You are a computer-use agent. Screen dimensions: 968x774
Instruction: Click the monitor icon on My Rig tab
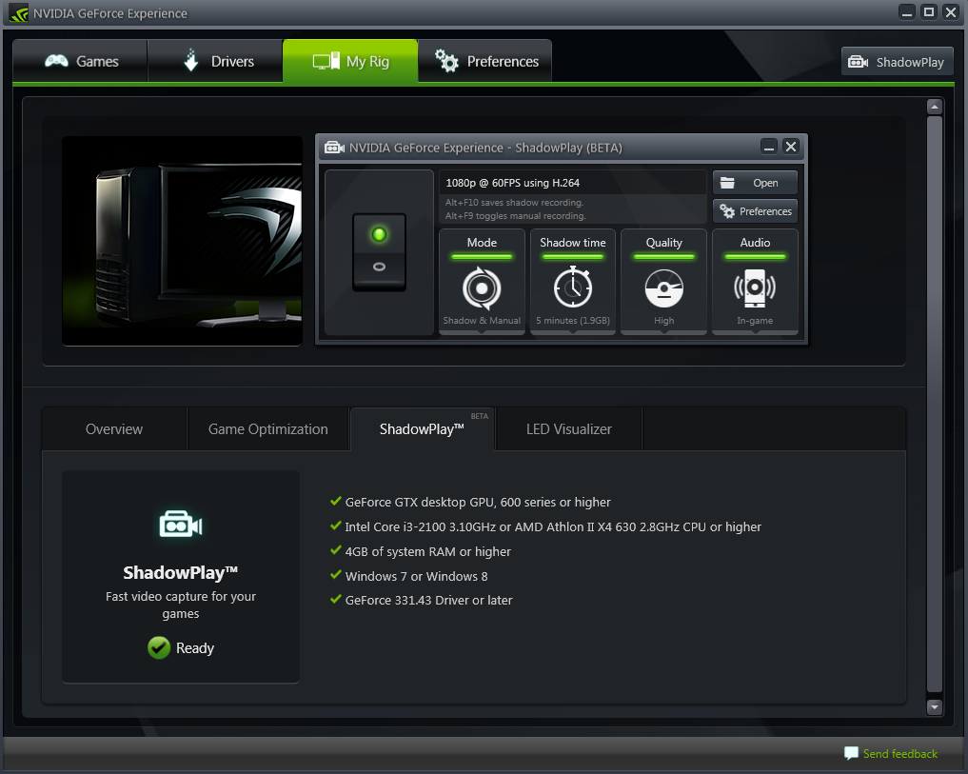click(x=326, y=61)
